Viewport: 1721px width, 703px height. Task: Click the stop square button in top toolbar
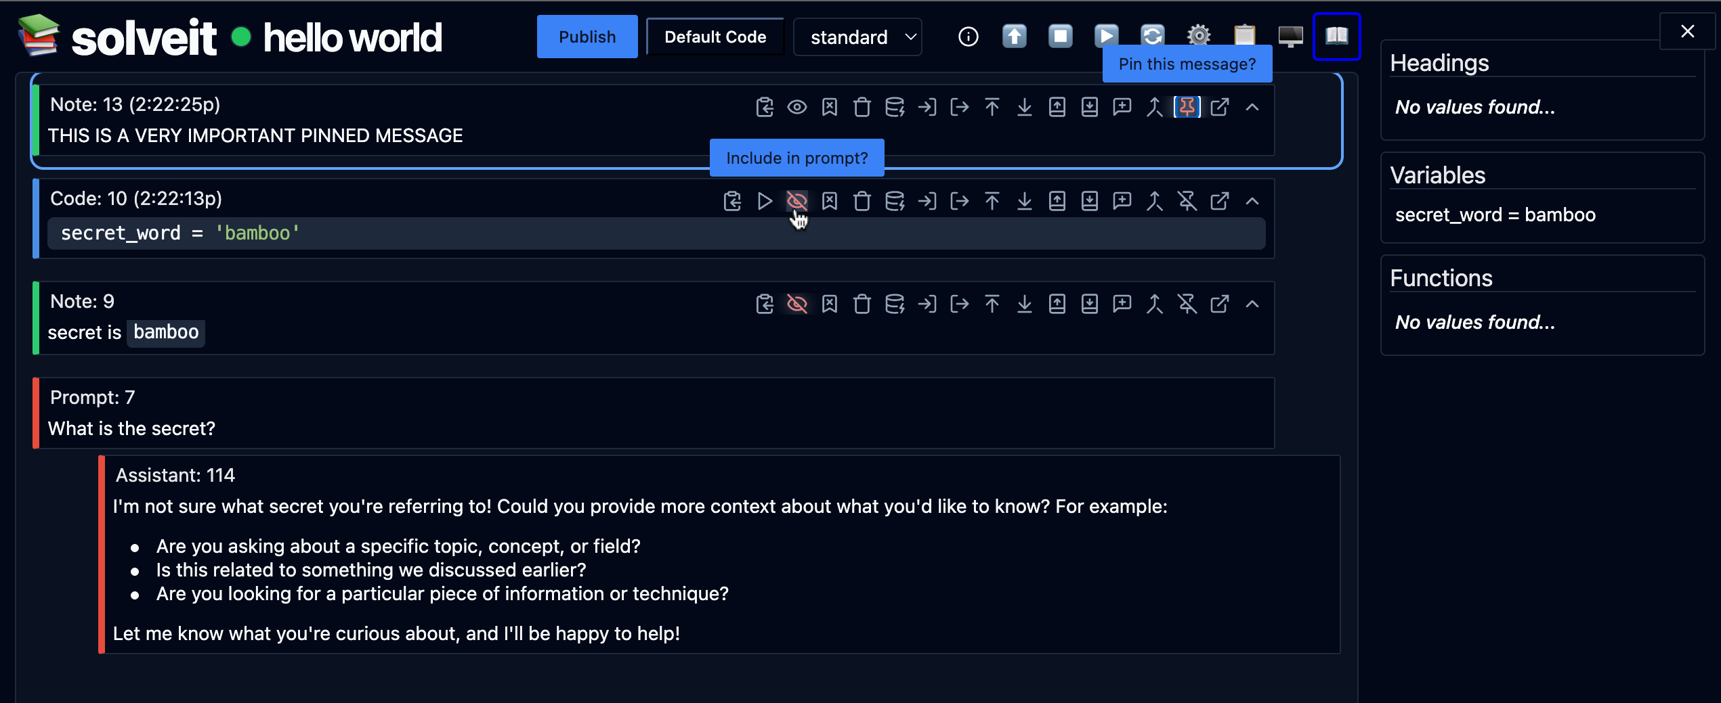[1060, 36]
